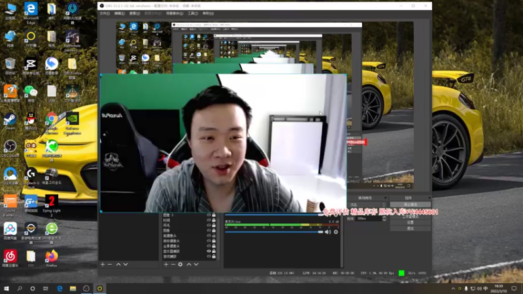Open the Logitech G HUB desktop shortcut
The height and width of the screenshot is (294, 523).
[x=31, y=178]
